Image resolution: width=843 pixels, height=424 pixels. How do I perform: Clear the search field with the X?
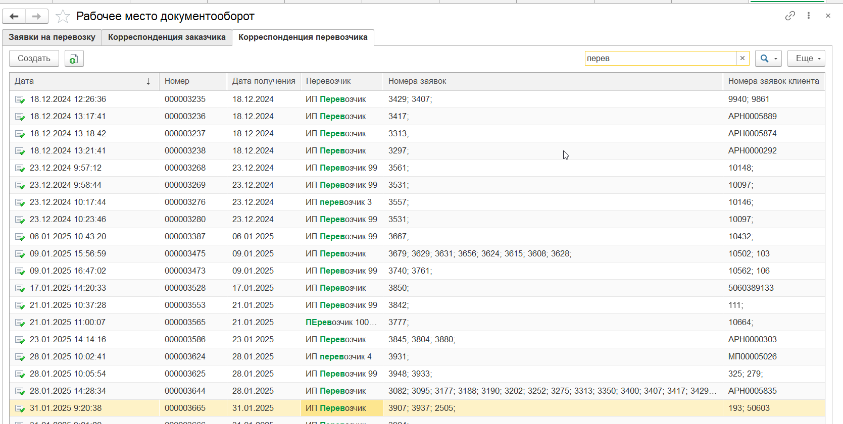point(742,59)
